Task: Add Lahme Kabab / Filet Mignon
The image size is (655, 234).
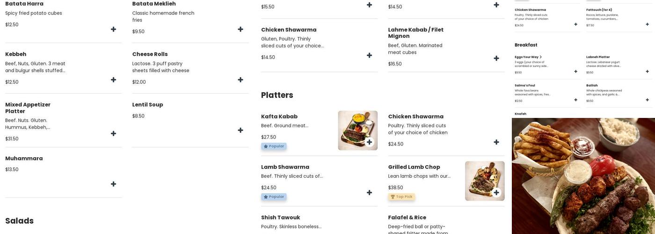Action: [x=496, y=58]
